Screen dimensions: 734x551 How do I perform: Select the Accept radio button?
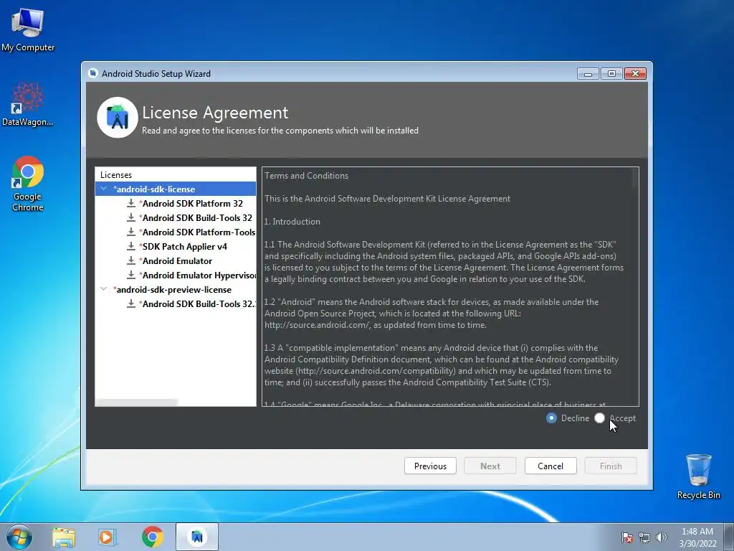pyautogui.click(x=600, y=418)
